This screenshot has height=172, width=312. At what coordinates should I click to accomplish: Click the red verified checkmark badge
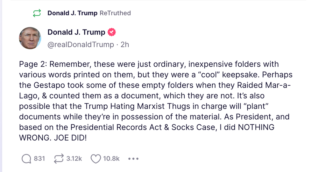[112, 32]
